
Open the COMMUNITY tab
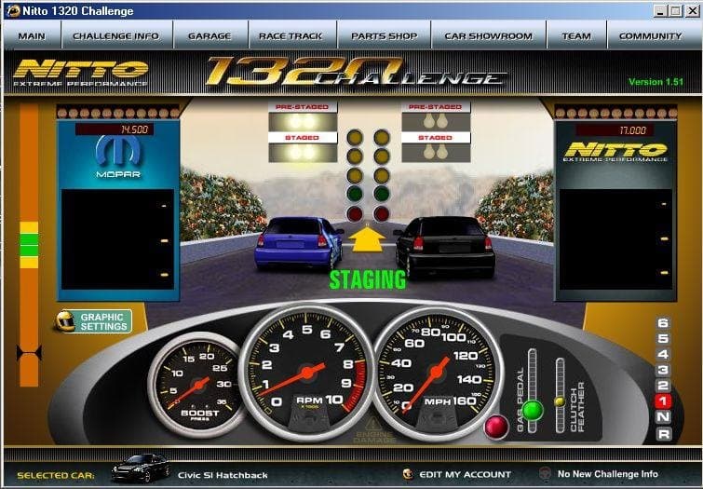pos(651,36)
